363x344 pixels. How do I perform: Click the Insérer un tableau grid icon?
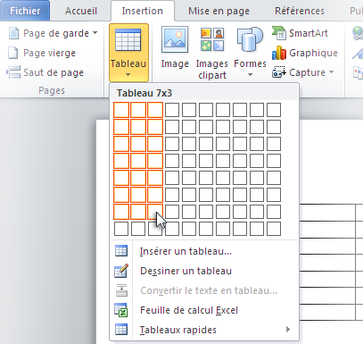pyautogui.click(x=121, y=251)
